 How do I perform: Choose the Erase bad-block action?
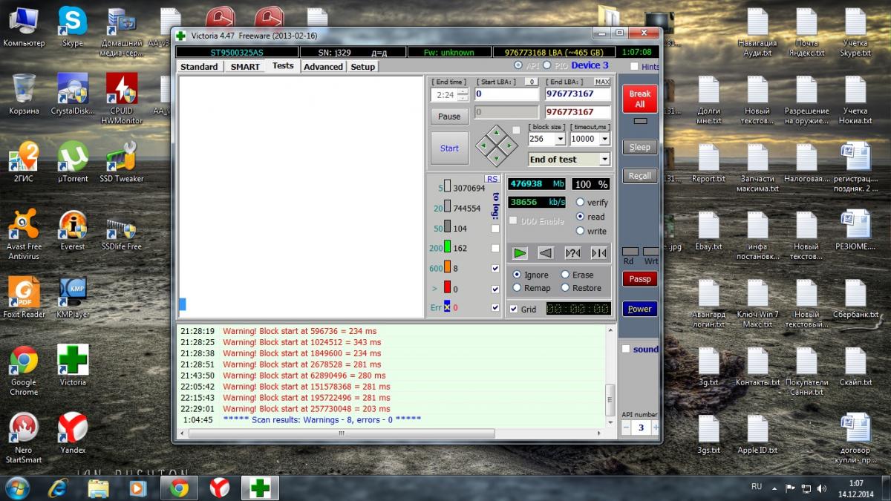click(x=565, y=275)
